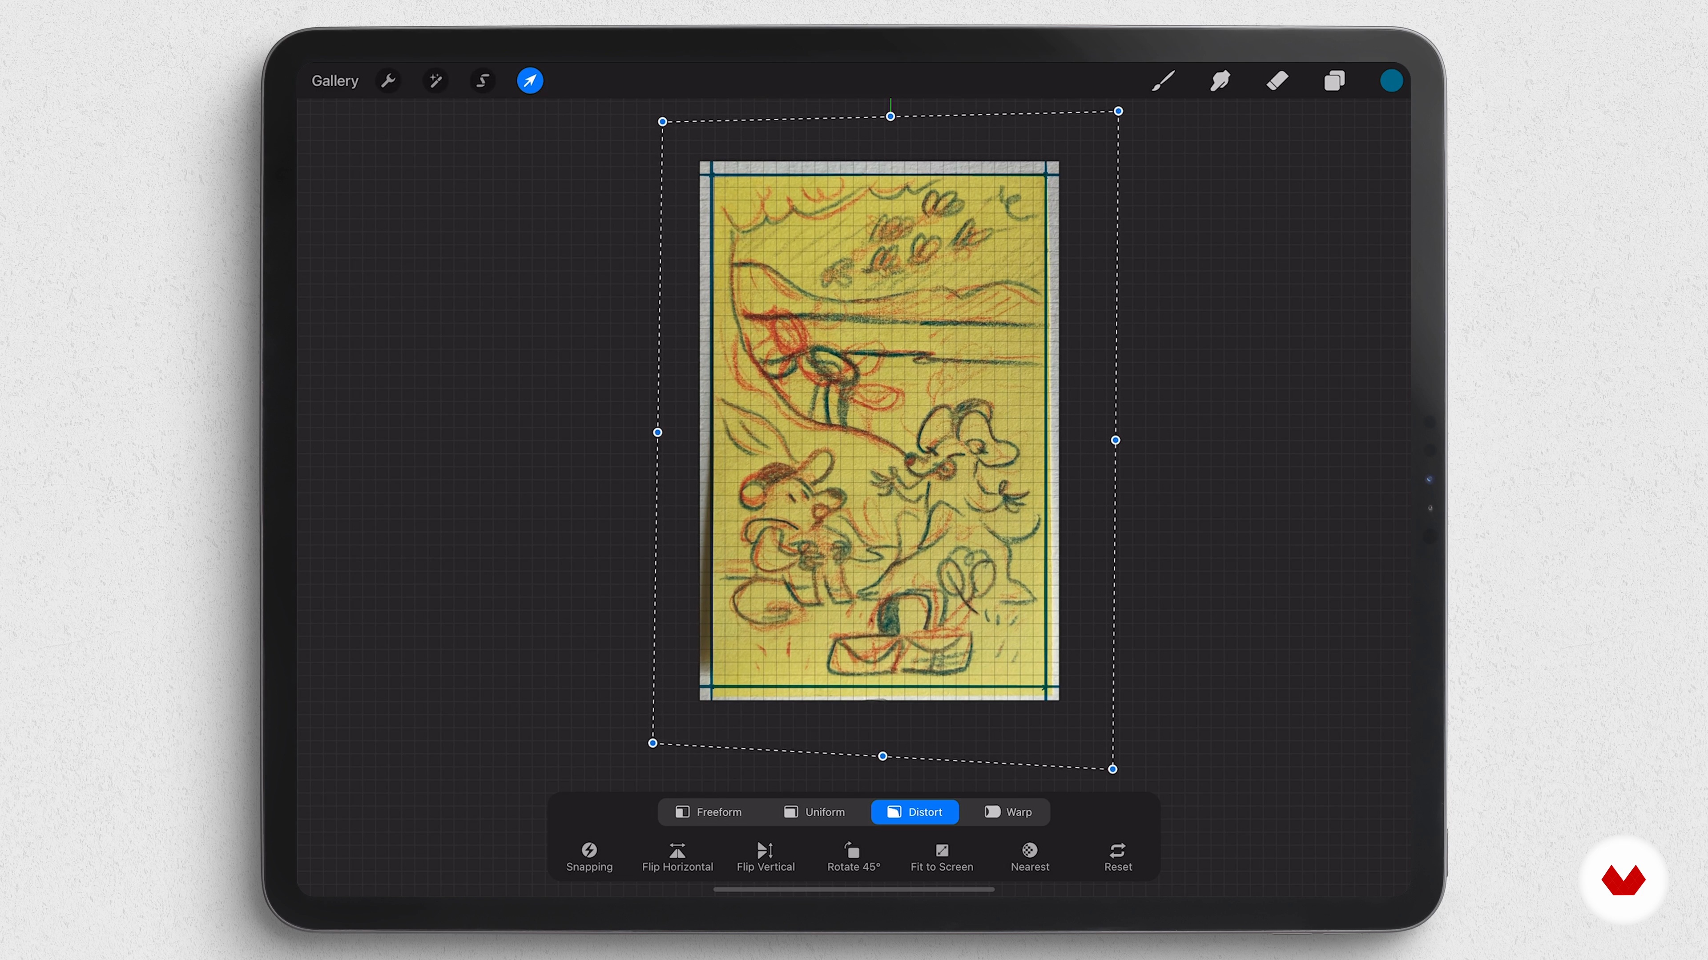Screen dimensions: 1708x960
Task: Select the Distort transform mode
Action: (x=915, y=812)
